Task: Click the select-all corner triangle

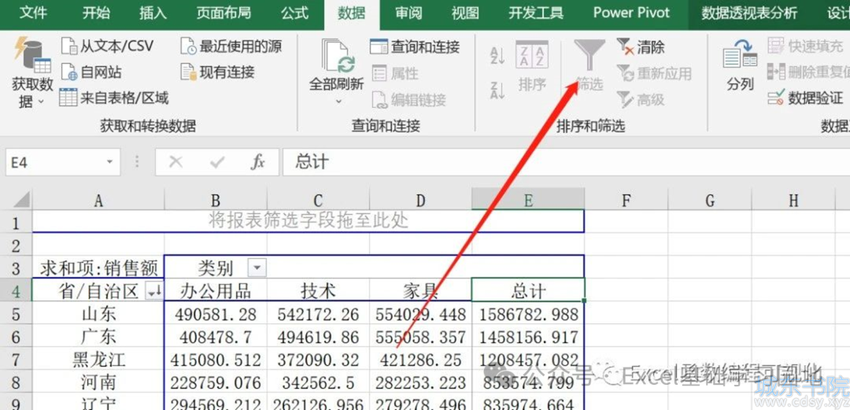Action: point(21,201)
